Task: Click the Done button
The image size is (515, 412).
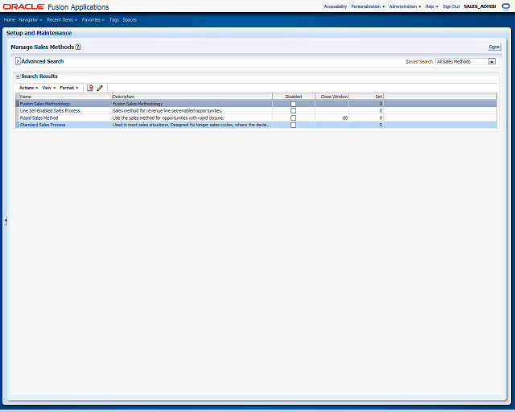Action: [494, 47]
